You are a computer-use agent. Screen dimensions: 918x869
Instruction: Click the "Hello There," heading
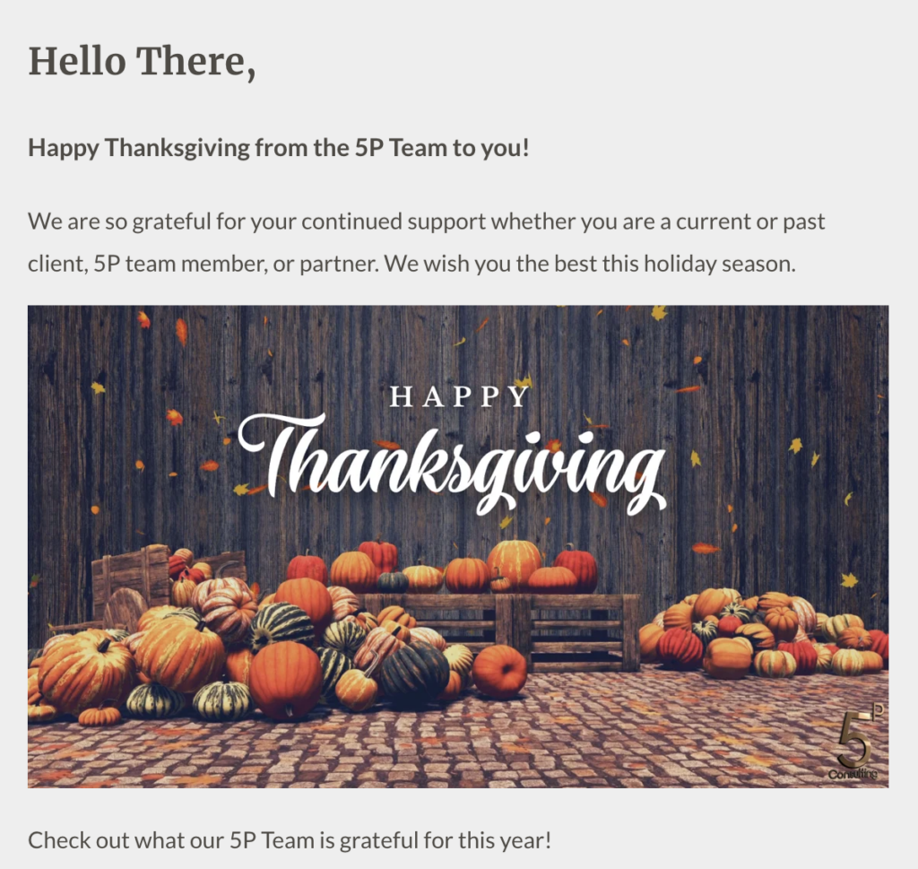tap(143, 62)
